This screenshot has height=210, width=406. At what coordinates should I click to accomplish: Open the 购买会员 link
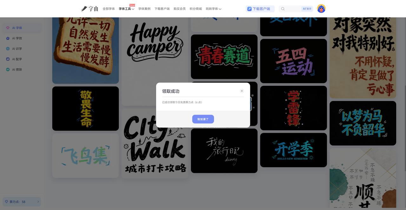click(180, 9)
